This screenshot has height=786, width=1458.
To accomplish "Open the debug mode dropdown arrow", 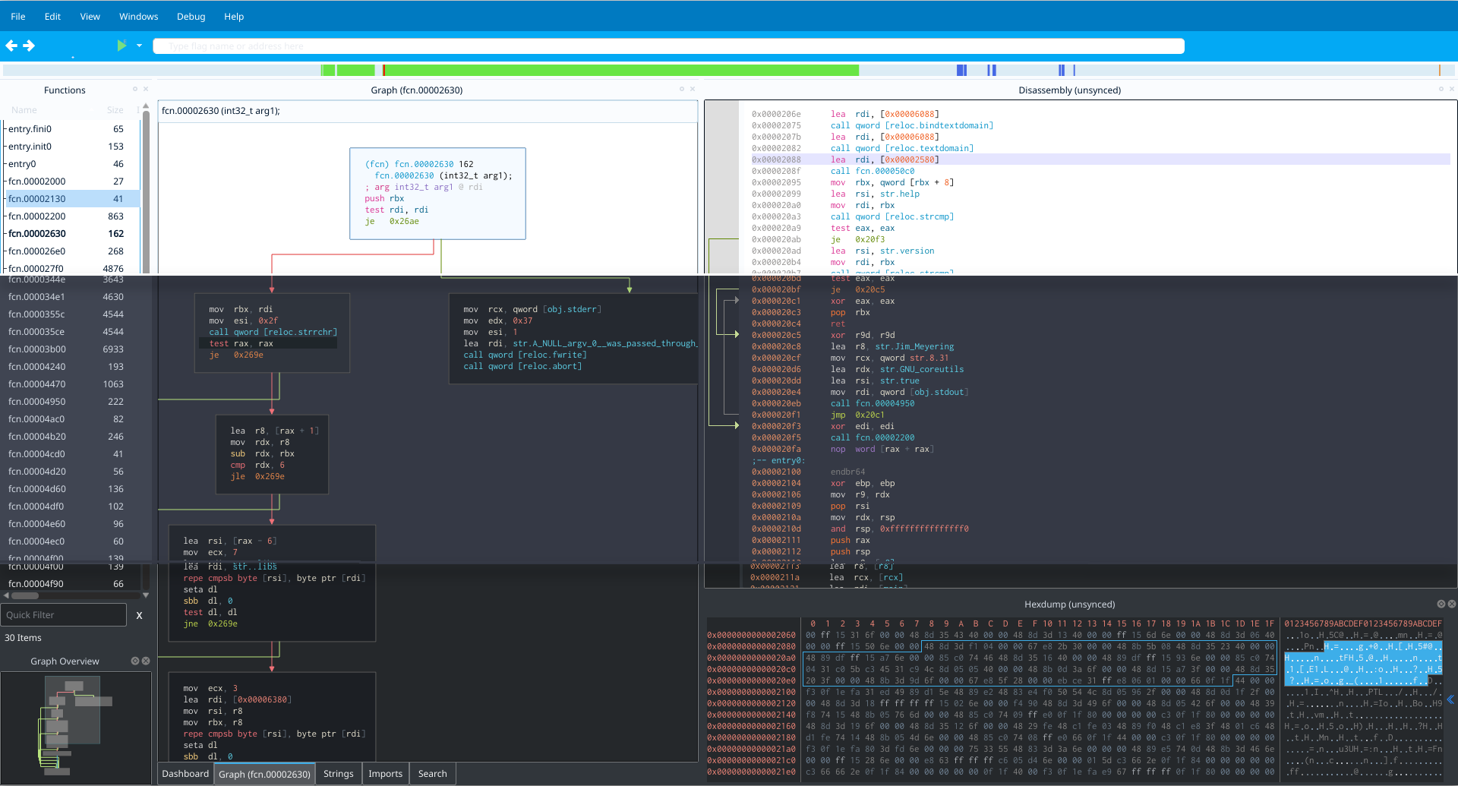I will (139, 46).
